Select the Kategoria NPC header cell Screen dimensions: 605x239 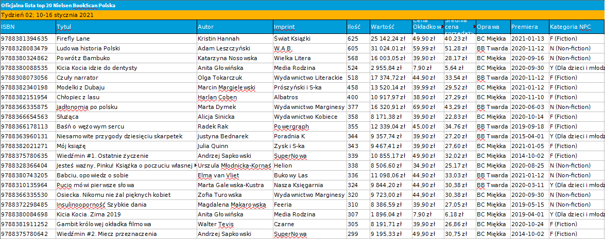[577, 27]
